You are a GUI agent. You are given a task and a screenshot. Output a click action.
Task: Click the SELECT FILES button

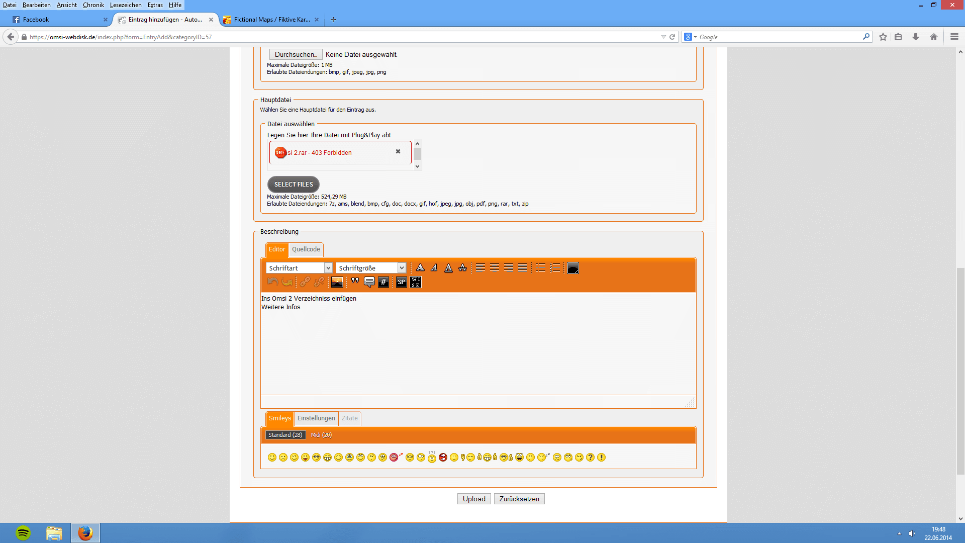[294, 185]
